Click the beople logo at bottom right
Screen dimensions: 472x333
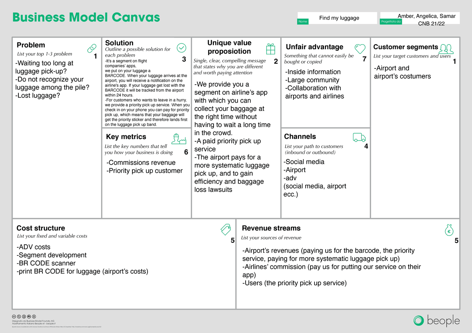(437, 321)
